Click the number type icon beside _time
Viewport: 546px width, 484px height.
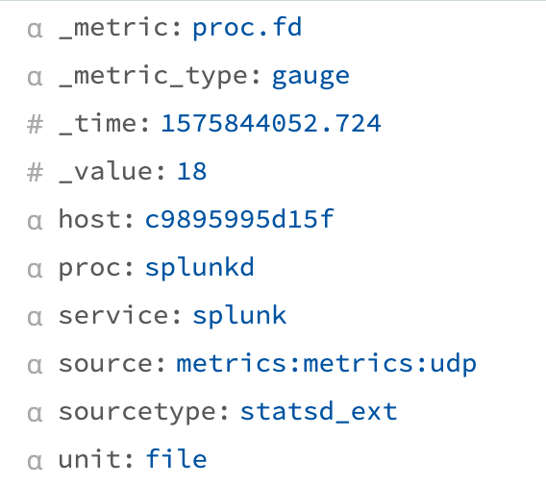coord(35,125)
